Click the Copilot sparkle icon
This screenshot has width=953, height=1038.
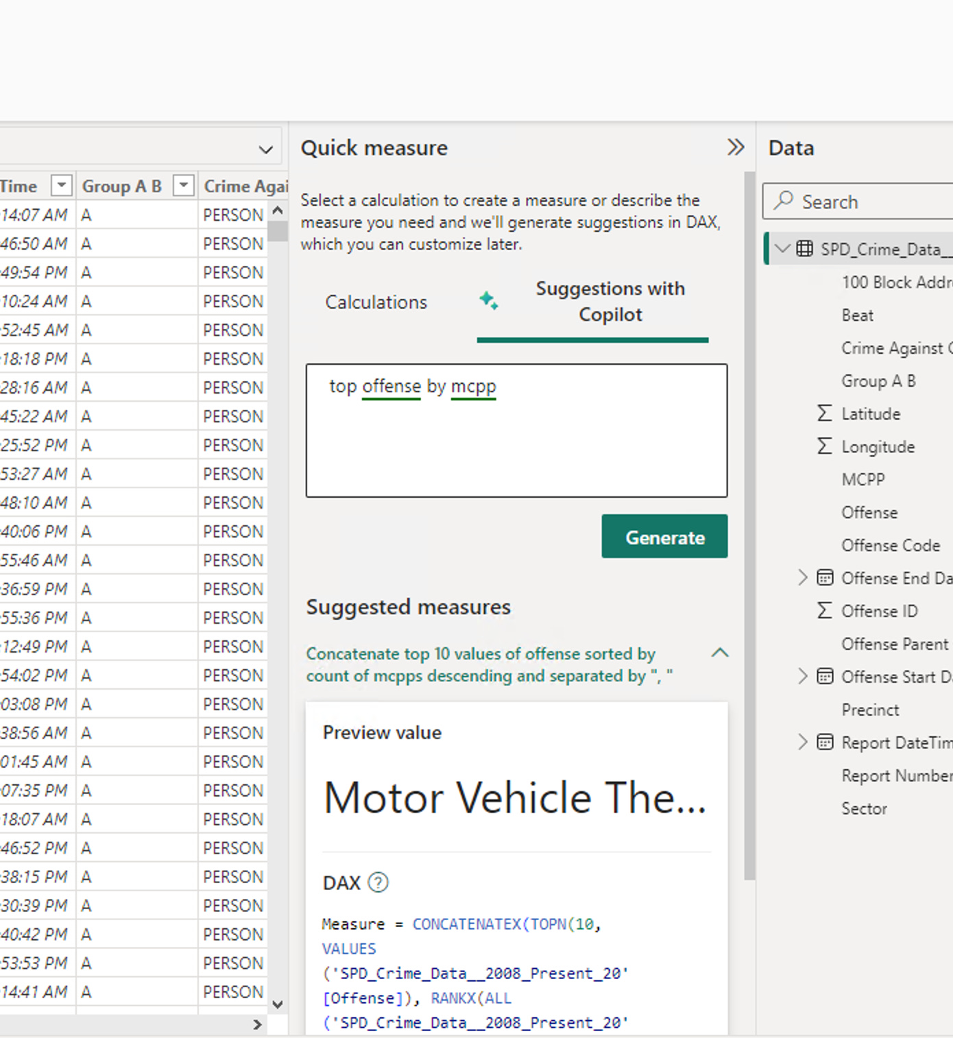pos(488,300)
